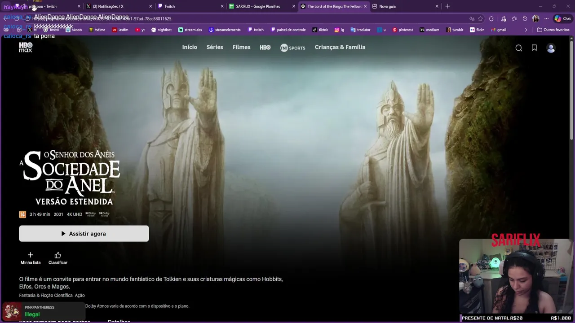575x323 pixels.
Task: Open the Fantasia & Ficção Científica genre link
Action: point(46,295)
